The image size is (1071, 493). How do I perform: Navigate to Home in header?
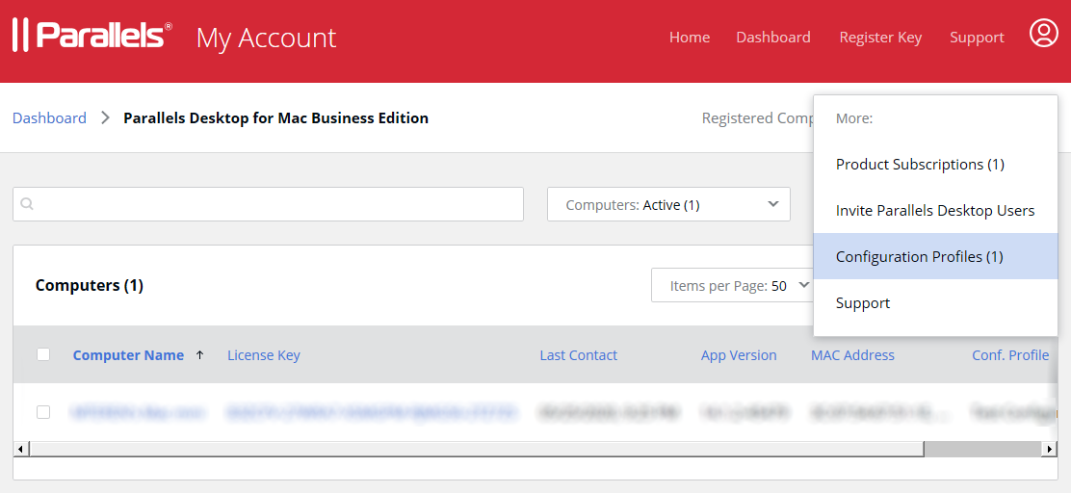point(689,38)
